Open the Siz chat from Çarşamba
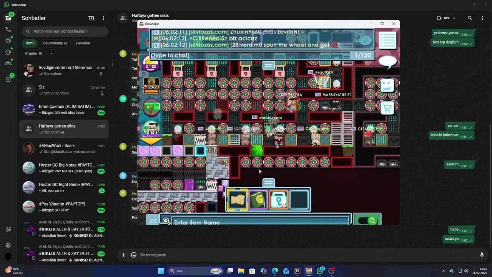The width and height of the screenshot is (492, 277). pos(64,90)
